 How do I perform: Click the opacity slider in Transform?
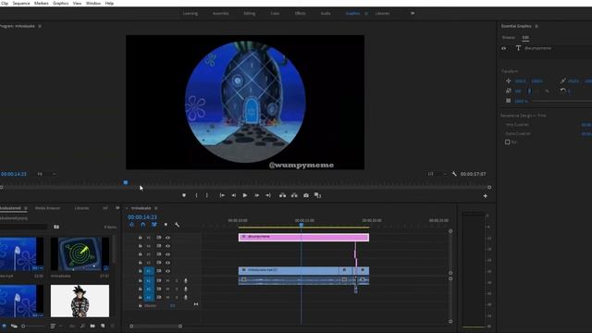pos(562,101)
